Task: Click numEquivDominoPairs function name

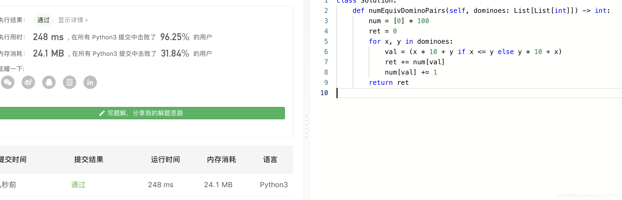Action: coord(407,11)
